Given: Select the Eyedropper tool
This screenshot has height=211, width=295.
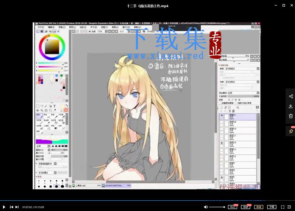Looking at the screenshot, I should point(55,110).
